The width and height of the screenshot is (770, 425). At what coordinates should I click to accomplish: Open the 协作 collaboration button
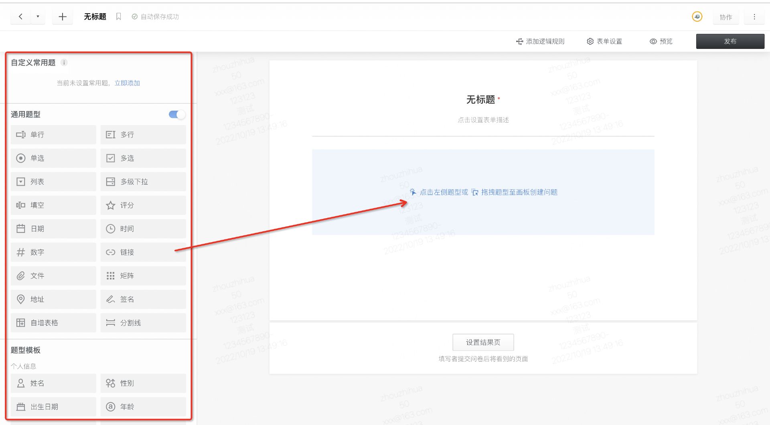pyautogui.click(x=726, y=17)
